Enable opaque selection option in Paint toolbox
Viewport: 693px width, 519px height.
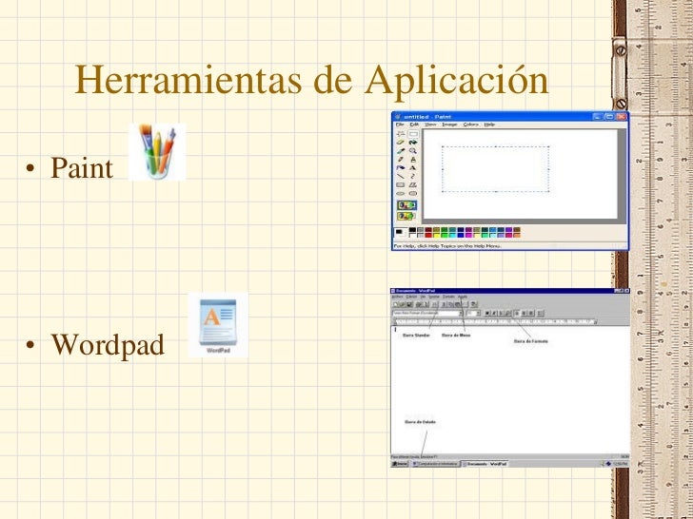pyautogui.click(x=407, y=205)
